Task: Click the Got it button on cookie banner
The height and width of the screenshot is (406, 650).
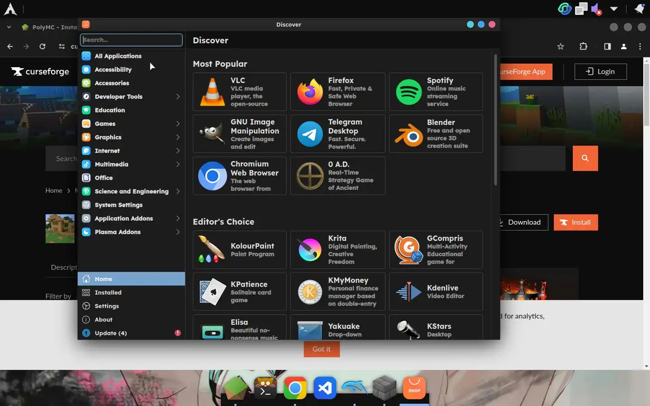Action: (x=322, y=349)
